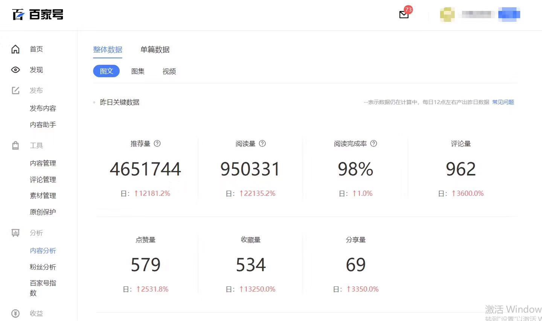542x321 pixels.
Task: Click the 百家号 logo
Action: point(38,14)
